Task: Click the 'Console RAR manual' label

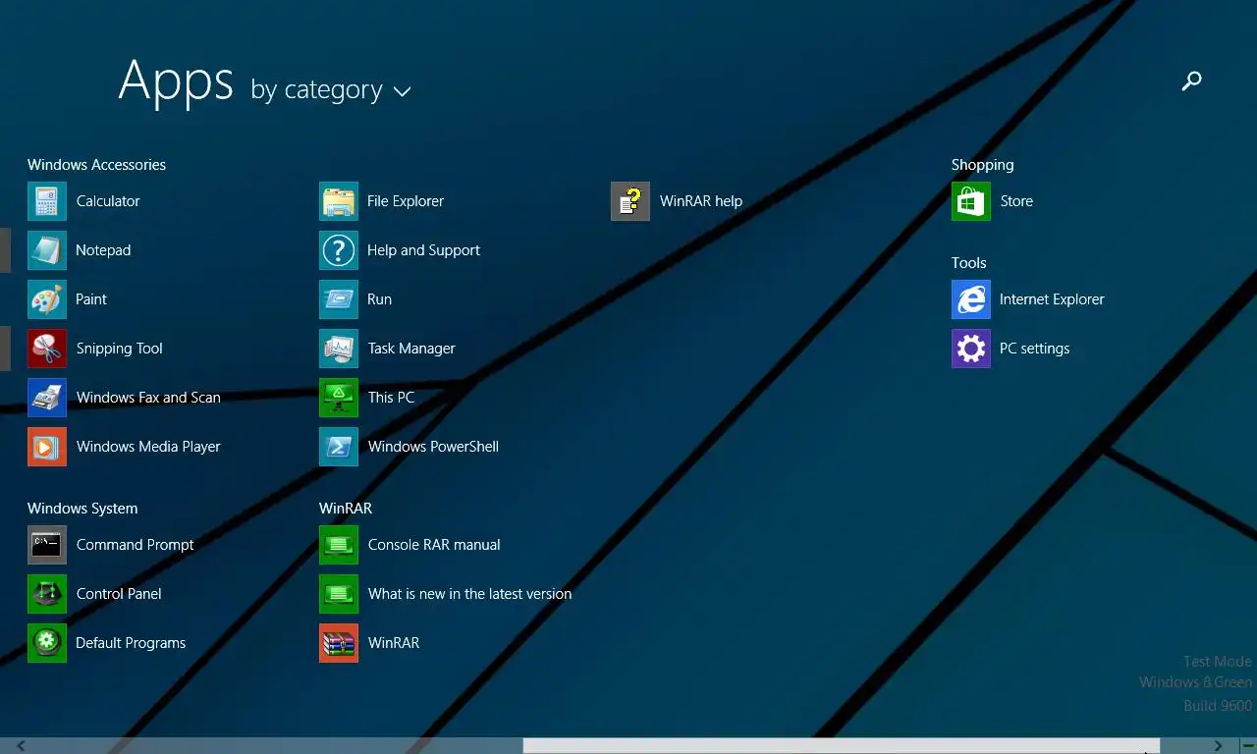Action: coord(434,545)
